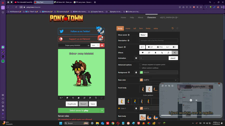Click the undo icon under the preview
Viewport: 225px width, 126px height.
pos(96,98)
